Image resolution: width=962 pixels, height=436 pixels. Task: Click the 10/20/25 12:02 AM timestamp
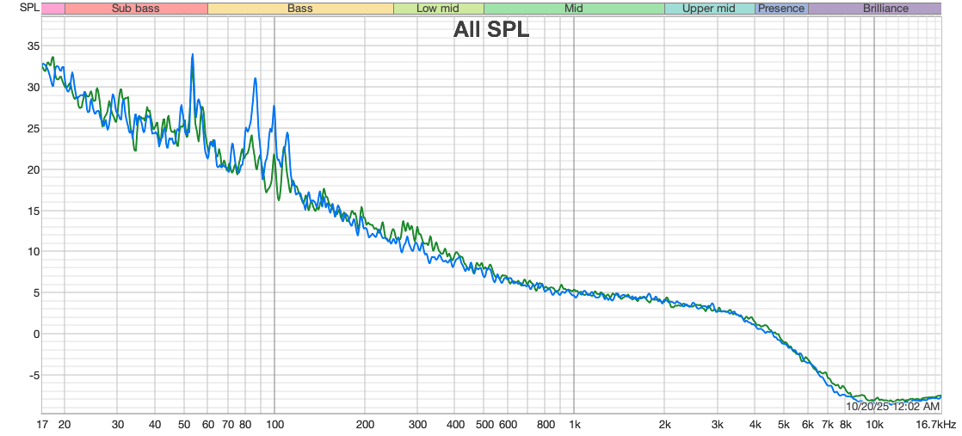click(892, 405)
